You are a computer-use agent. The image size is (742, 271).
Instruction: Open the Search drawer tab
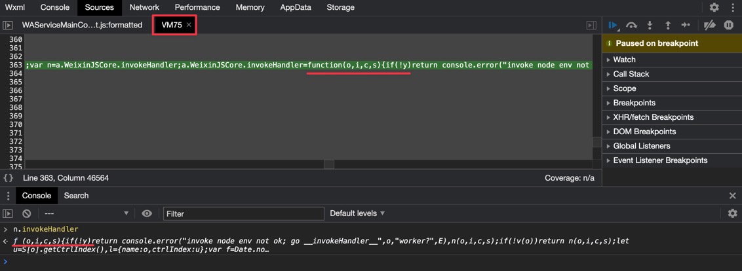[x=76, y=196]
